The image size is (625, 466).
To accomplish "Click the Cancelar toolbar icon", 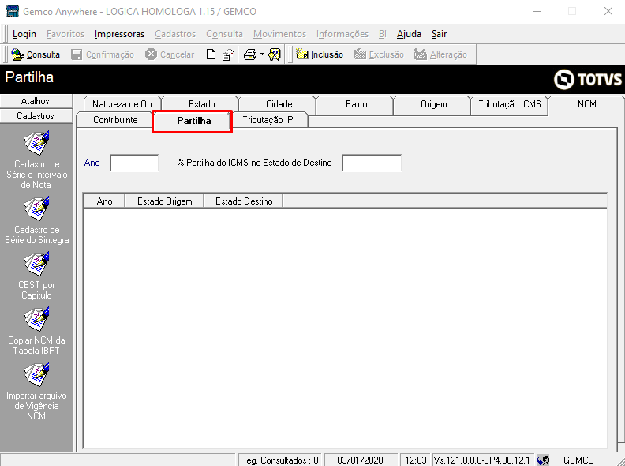I will pos(151,54).
